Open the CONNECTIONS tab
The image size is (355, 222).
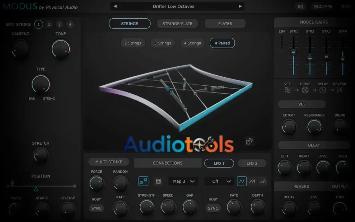(x=168, y=163)
